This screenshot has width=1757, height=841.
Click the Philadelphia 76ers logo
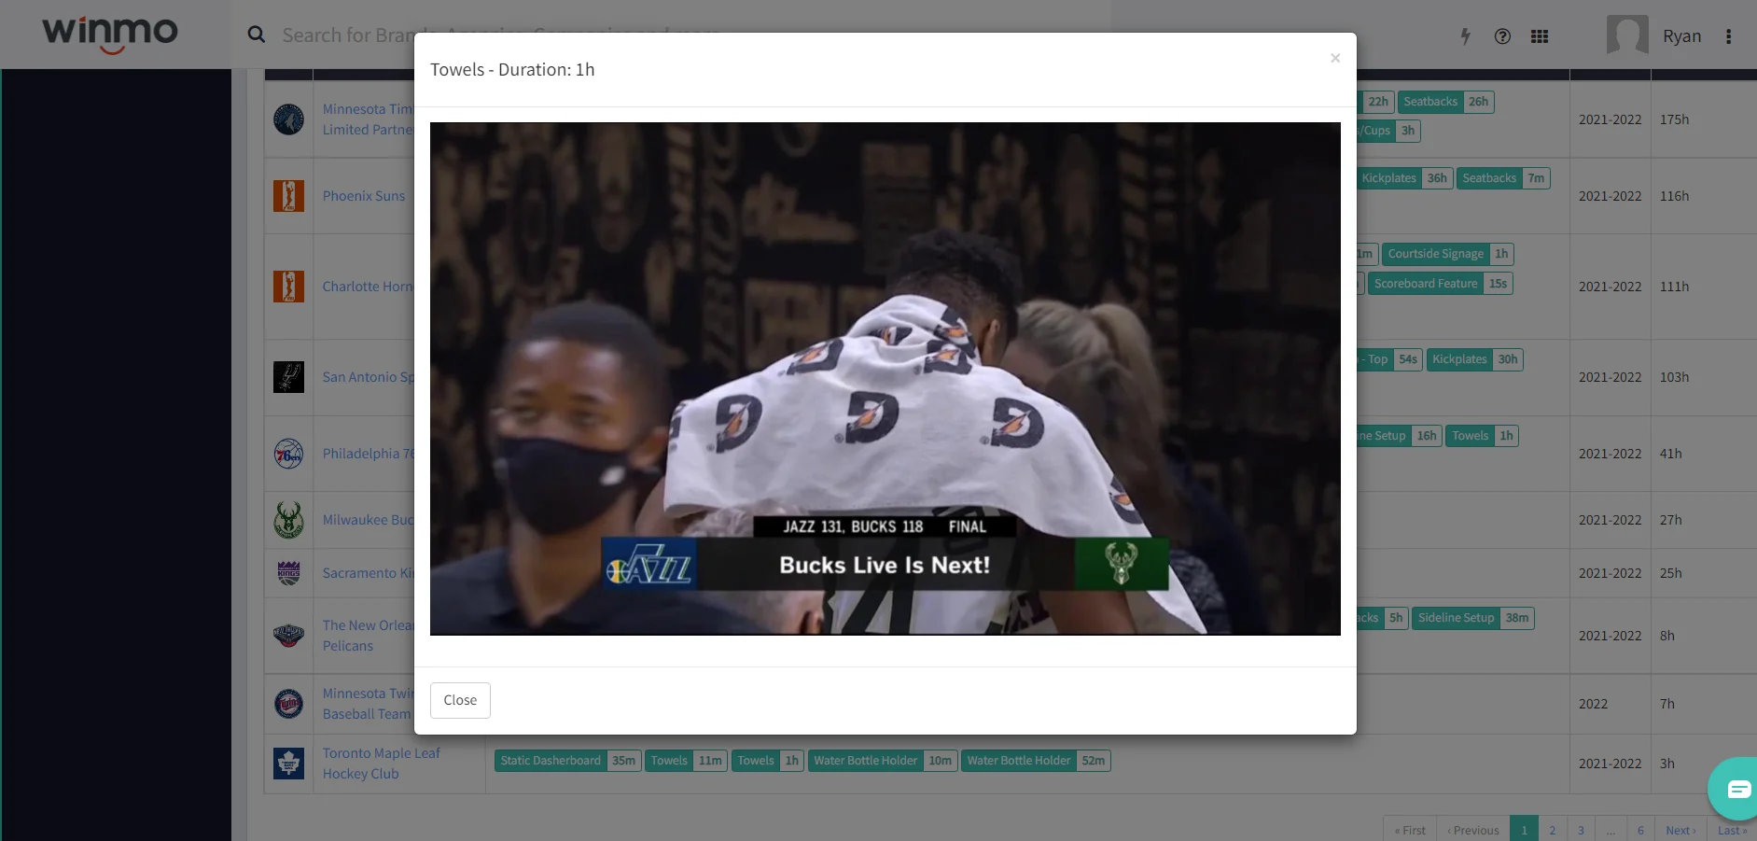click(x=288, y=454)
